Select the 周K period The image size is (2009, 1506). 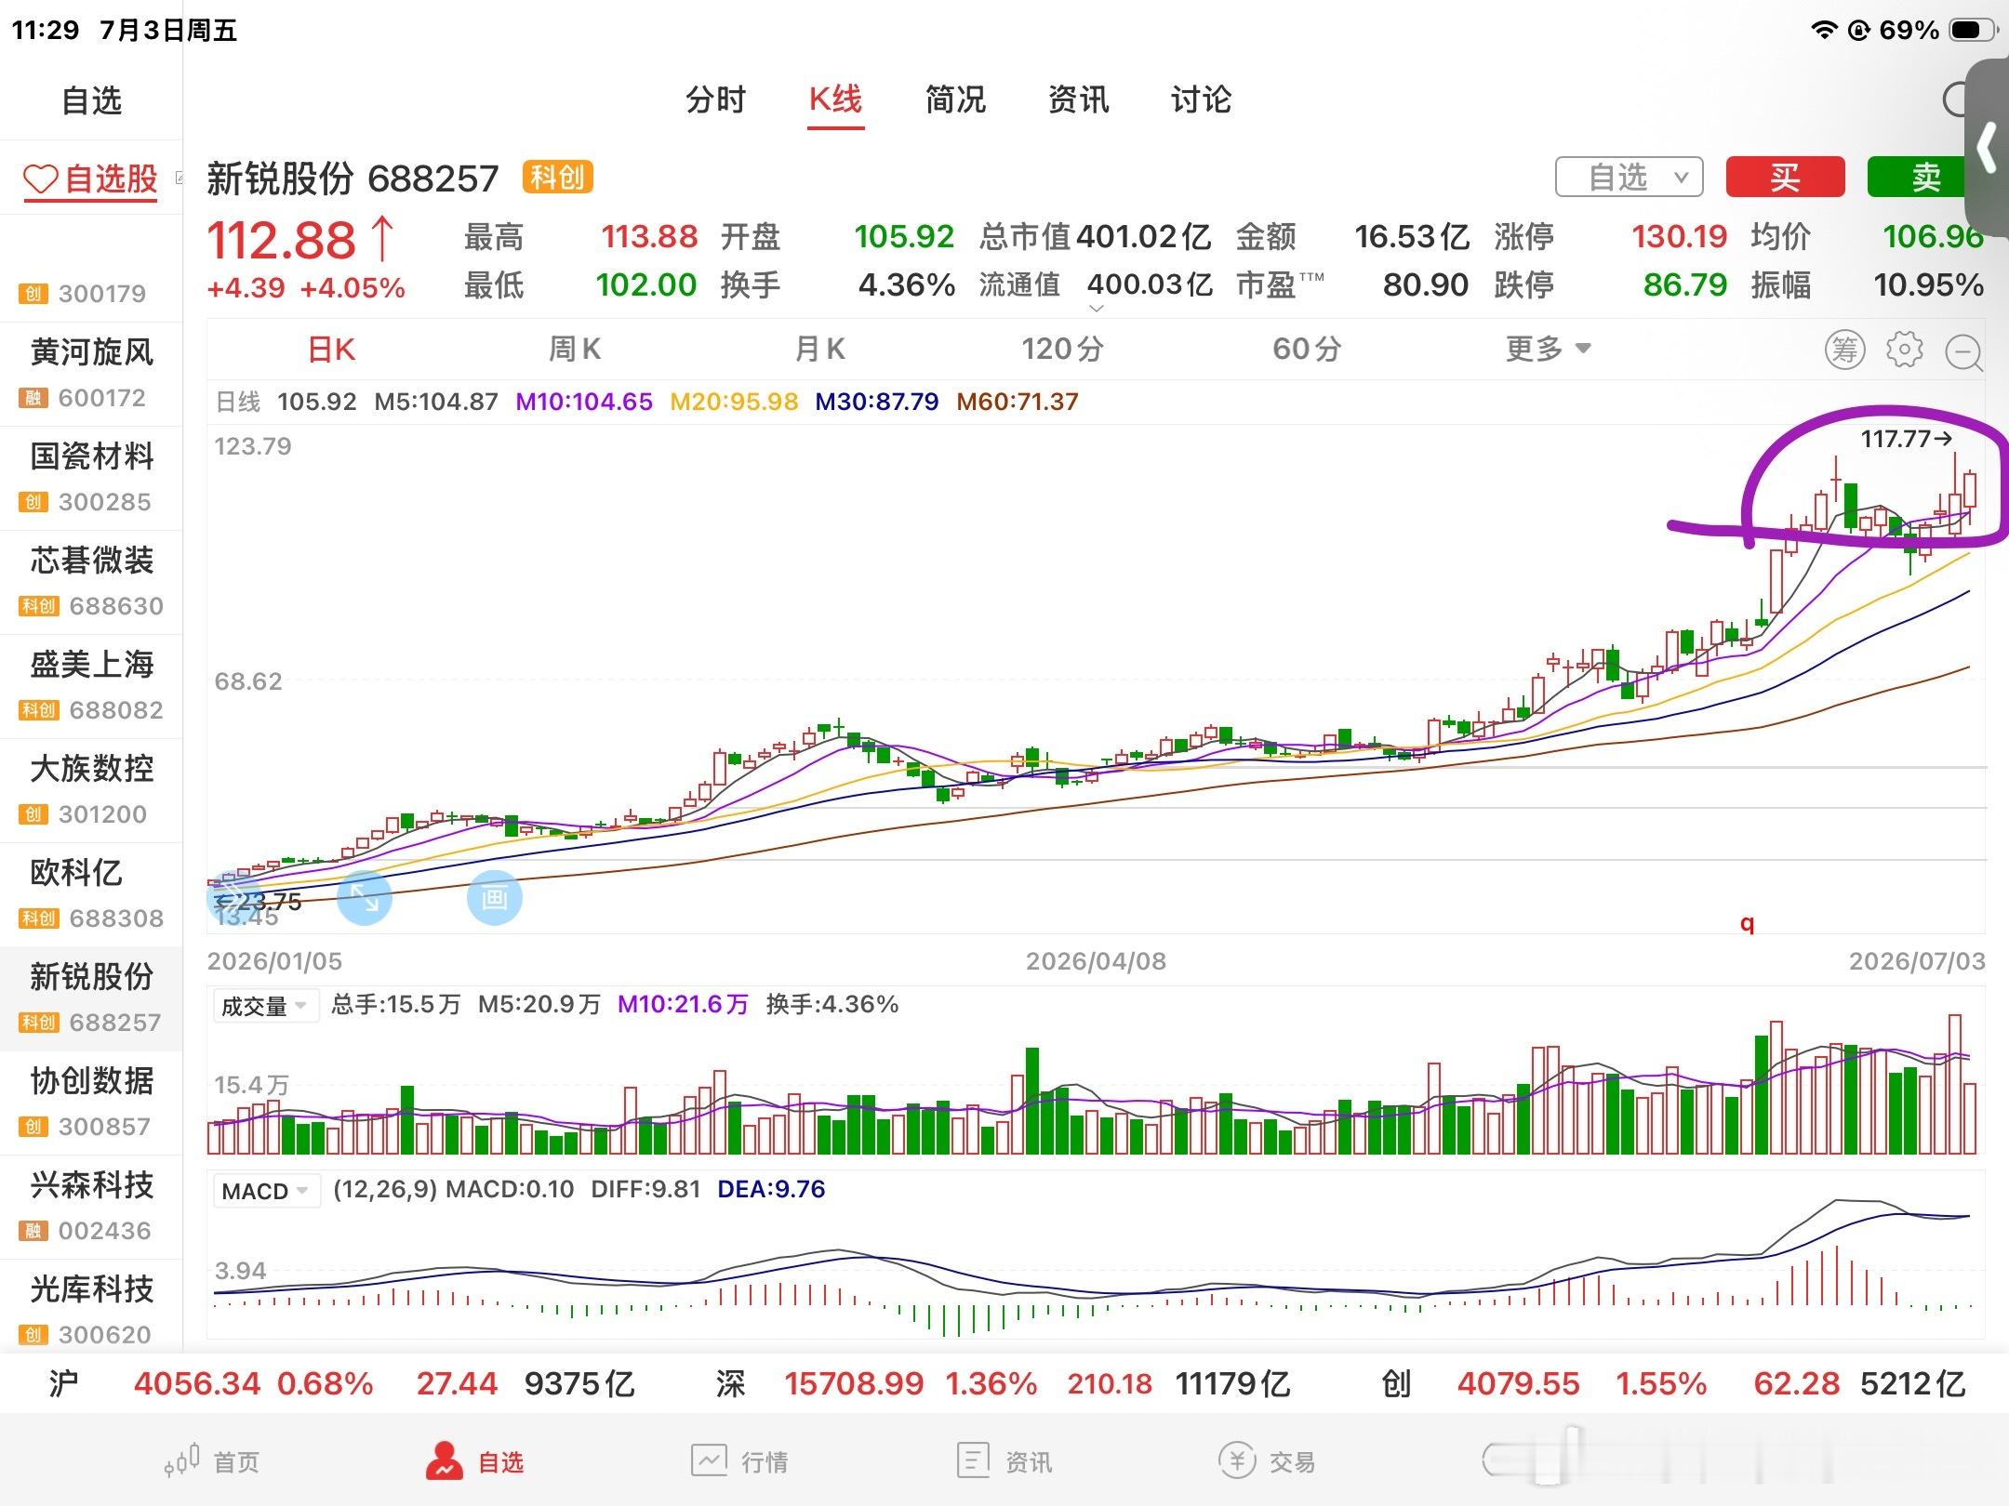point(575,350)
